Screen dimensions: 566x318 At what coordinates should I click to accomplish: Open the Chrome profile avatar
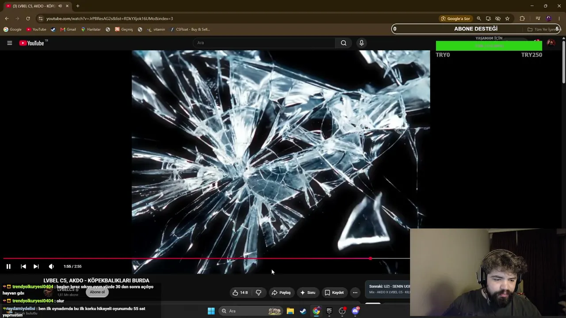coord(549,19)
